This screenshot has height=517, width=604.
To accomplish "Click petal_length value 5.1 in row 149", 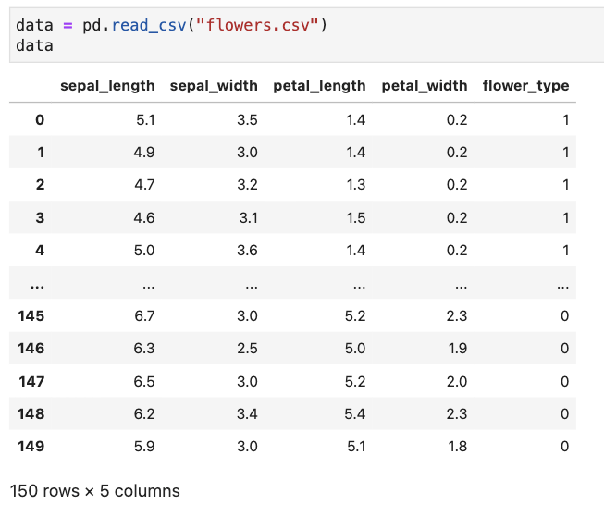I will pos(356,446).
